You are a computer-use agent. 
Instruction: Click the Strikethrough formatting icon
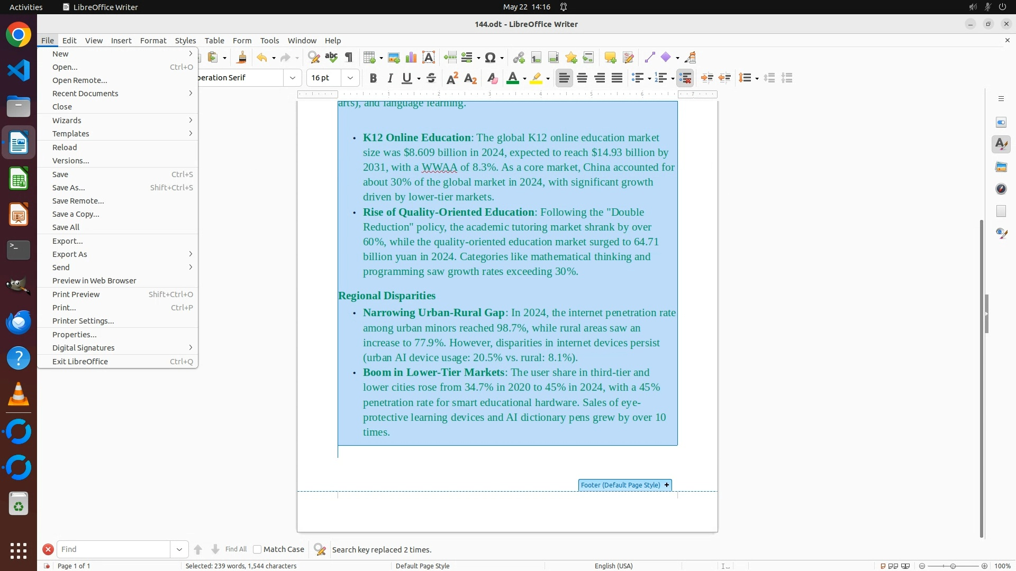pos(431,78)
